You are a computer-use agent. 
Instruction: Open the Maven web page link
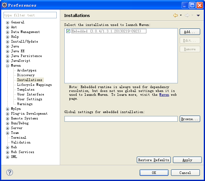(164, 95)
